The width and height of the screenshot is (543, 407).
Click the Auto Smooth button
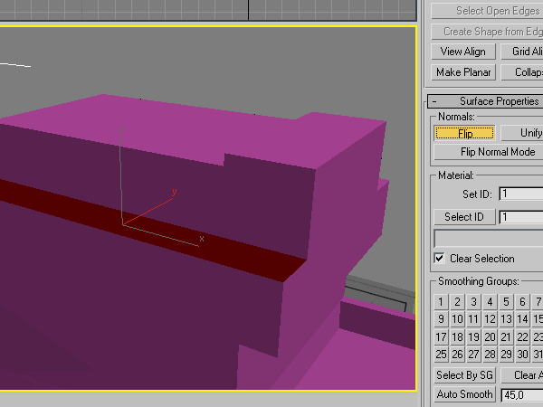point(464,394)
